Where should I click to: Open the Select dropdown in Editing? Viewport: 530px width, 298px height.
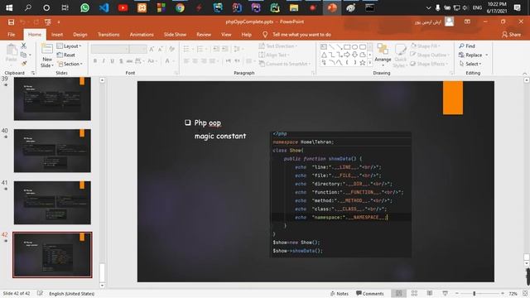tap(470, 64)
